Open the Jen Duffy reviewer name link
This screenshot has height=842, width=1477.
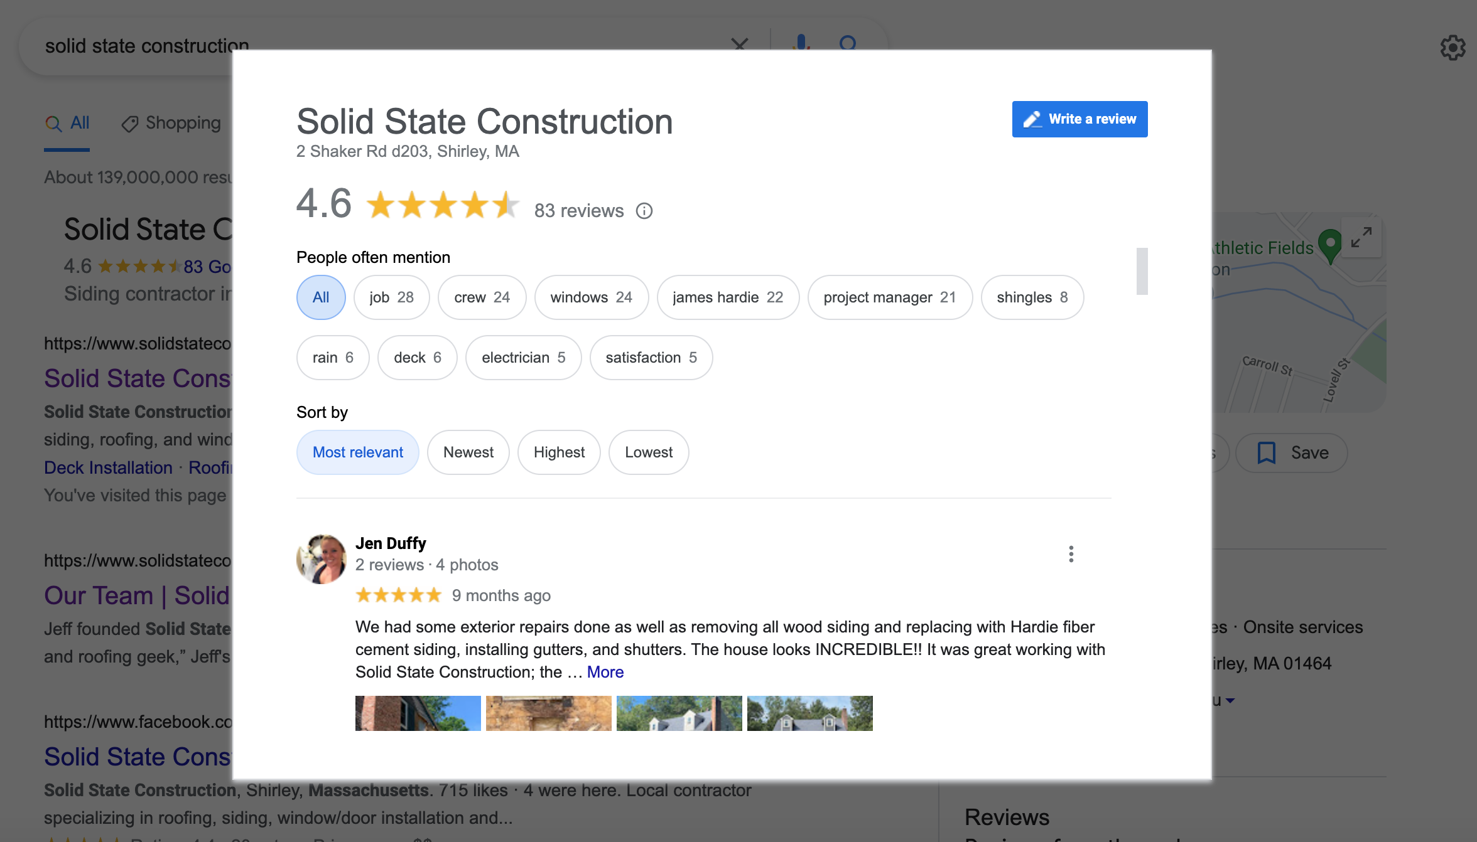[x=391, y=543]
